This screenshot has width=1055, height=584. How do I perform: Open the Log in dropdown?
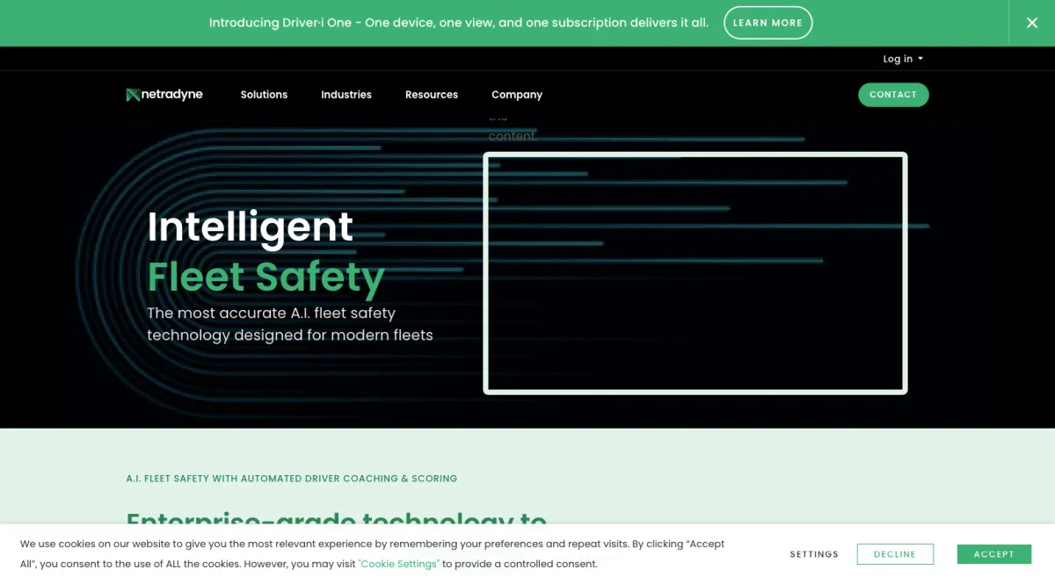coord(903,59)
